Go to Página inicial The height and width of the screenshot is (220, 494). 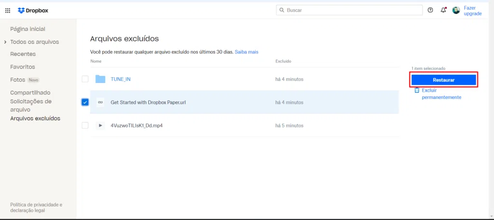(27, 29)
